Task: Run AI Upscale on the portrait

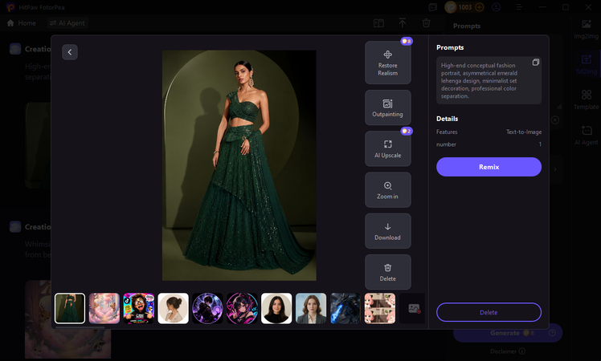Action: pyautogui.click(x=387, y=148)
